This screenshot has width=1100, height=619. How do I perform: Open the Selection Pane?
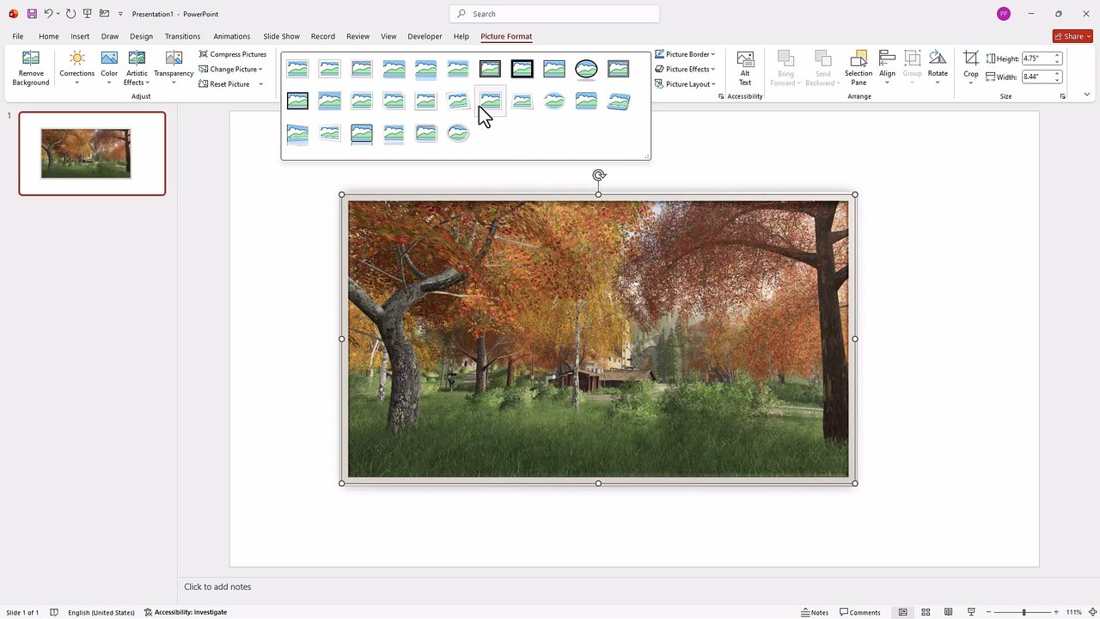click(859, 69)
